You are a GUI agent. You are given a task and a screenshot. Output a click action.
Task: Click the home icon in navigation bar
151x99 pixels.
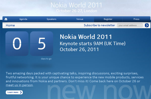coord(6,19)
